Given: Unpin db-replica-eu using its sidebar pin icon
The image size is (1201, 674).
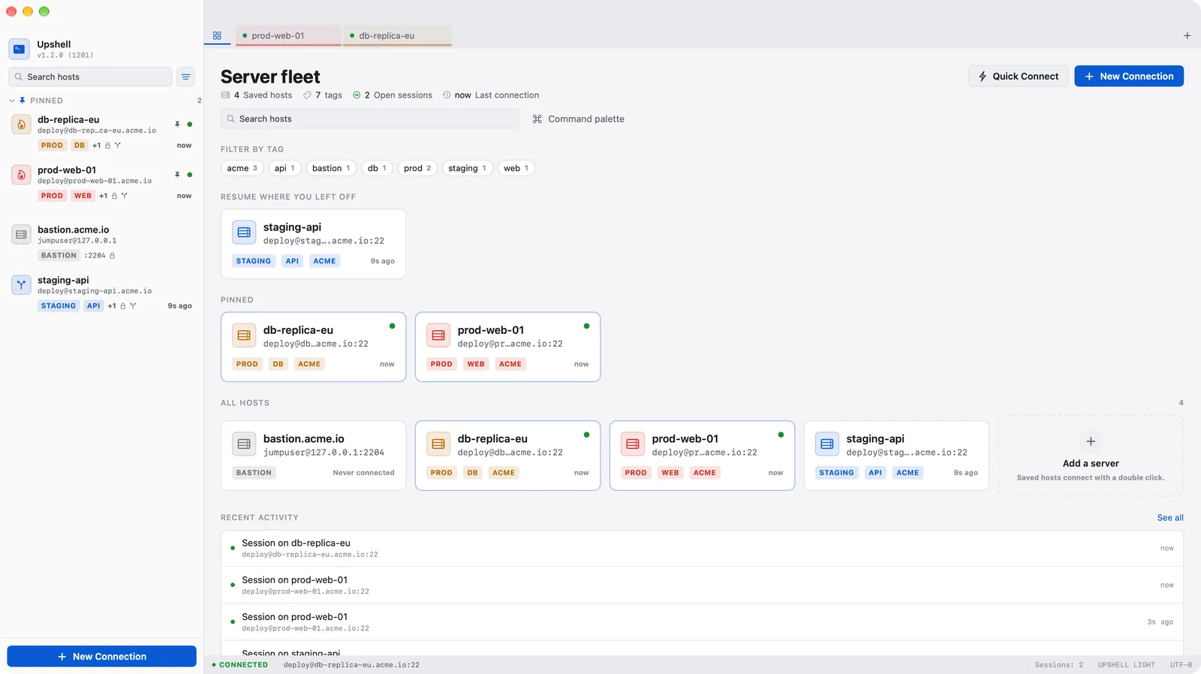Looking at the screenshot, I should 177,124.
